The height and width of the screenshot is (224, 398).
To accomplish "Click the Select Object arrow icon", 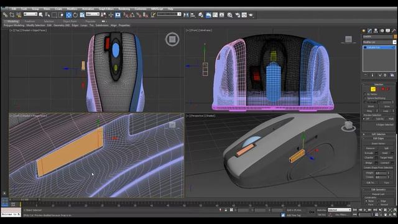I will (41, 15).
